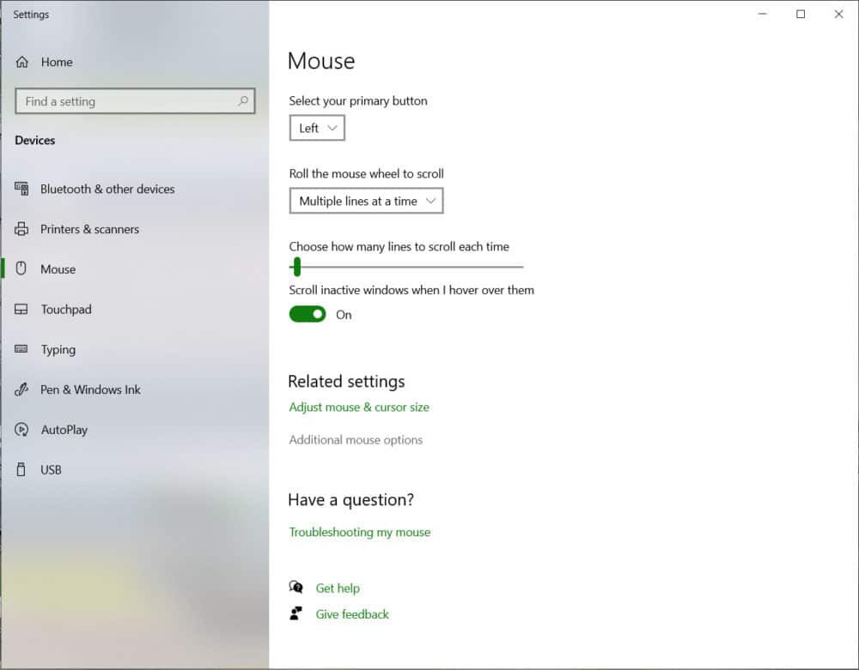Viewport: 859px width, 670px height.
Task: Click the magnifier icon in Find a setting
Action: point(245,101)
